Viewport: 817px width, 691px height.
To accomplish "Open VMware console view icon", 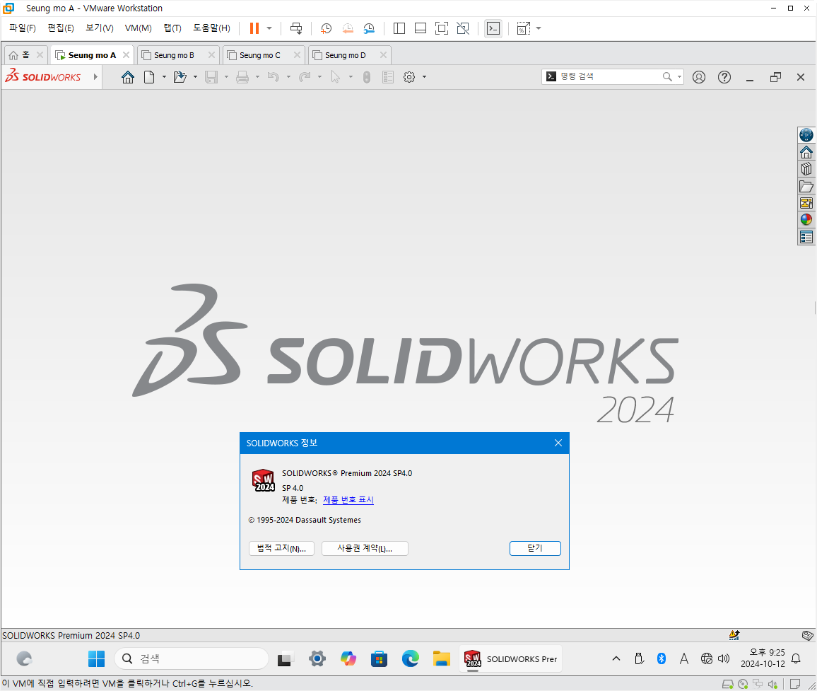I will click(x=493, y=28).
